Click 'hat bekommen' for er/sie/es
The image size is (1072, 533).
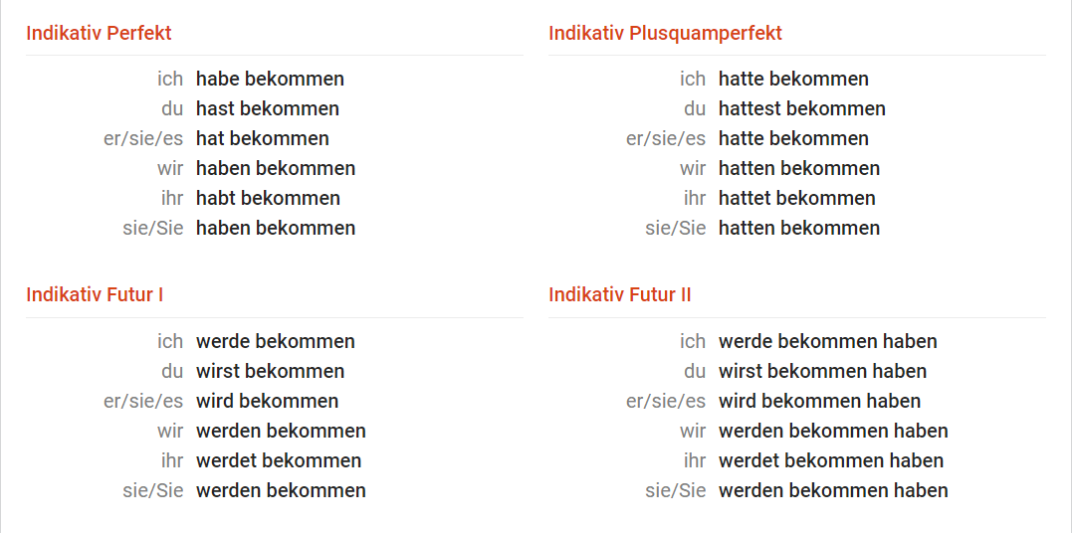263,138
